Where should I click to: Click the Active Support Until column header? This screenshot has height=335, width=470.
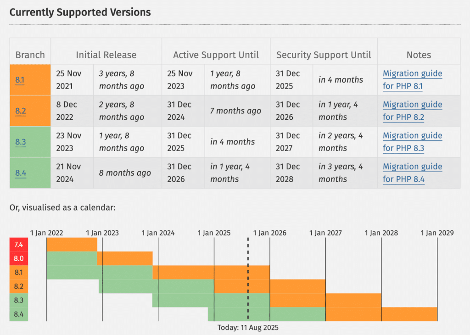pyautogui.click(x=216, y=55)
